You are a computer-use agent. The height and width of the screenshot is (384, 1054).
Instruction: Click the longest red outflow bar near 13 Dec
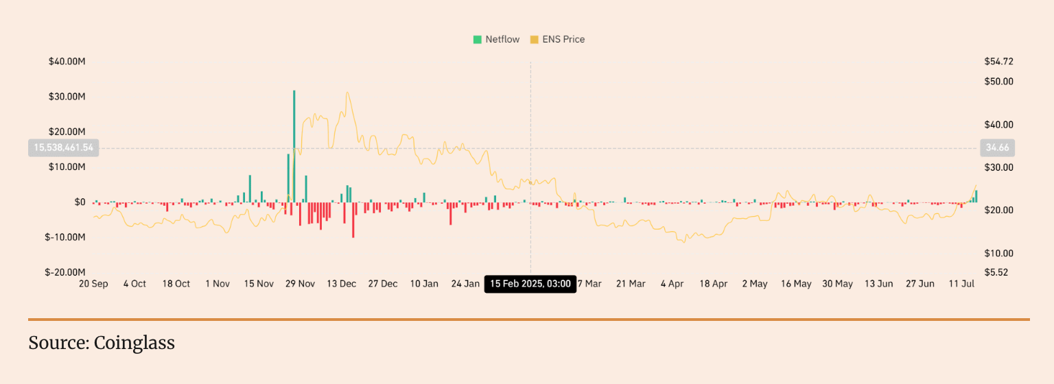(353, 221)
